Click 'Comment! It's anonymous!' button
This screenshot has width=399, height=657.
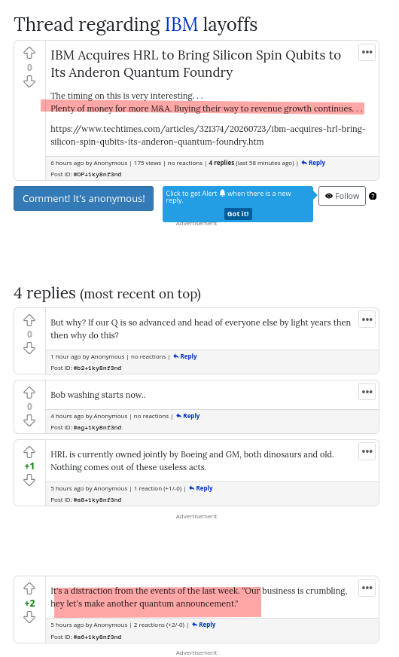click(x=84, y=199)
